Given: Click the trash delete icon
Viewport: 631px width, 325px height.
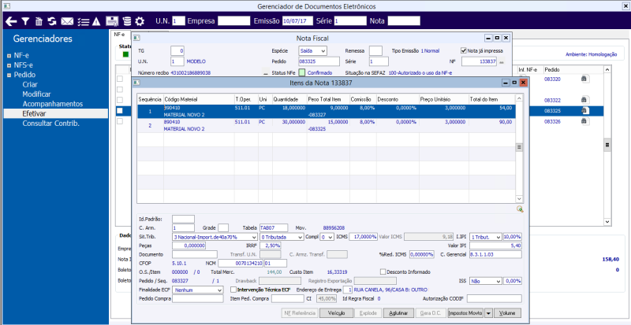Looking at the screenshot, I should click(38, 20).
